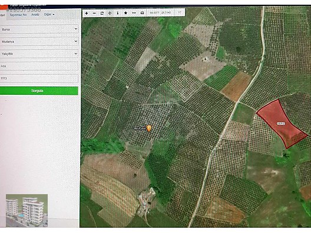Click the refresh map icon
The width and height of the screenshot is (311, 233).
(102, 14)
